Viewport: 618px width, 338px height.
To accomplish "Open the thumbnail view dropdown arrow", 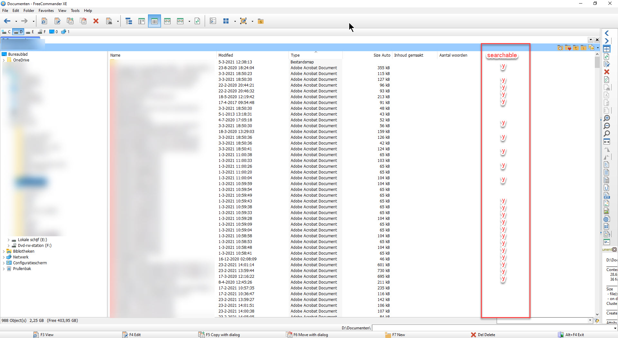I will [x=189, y=22].
